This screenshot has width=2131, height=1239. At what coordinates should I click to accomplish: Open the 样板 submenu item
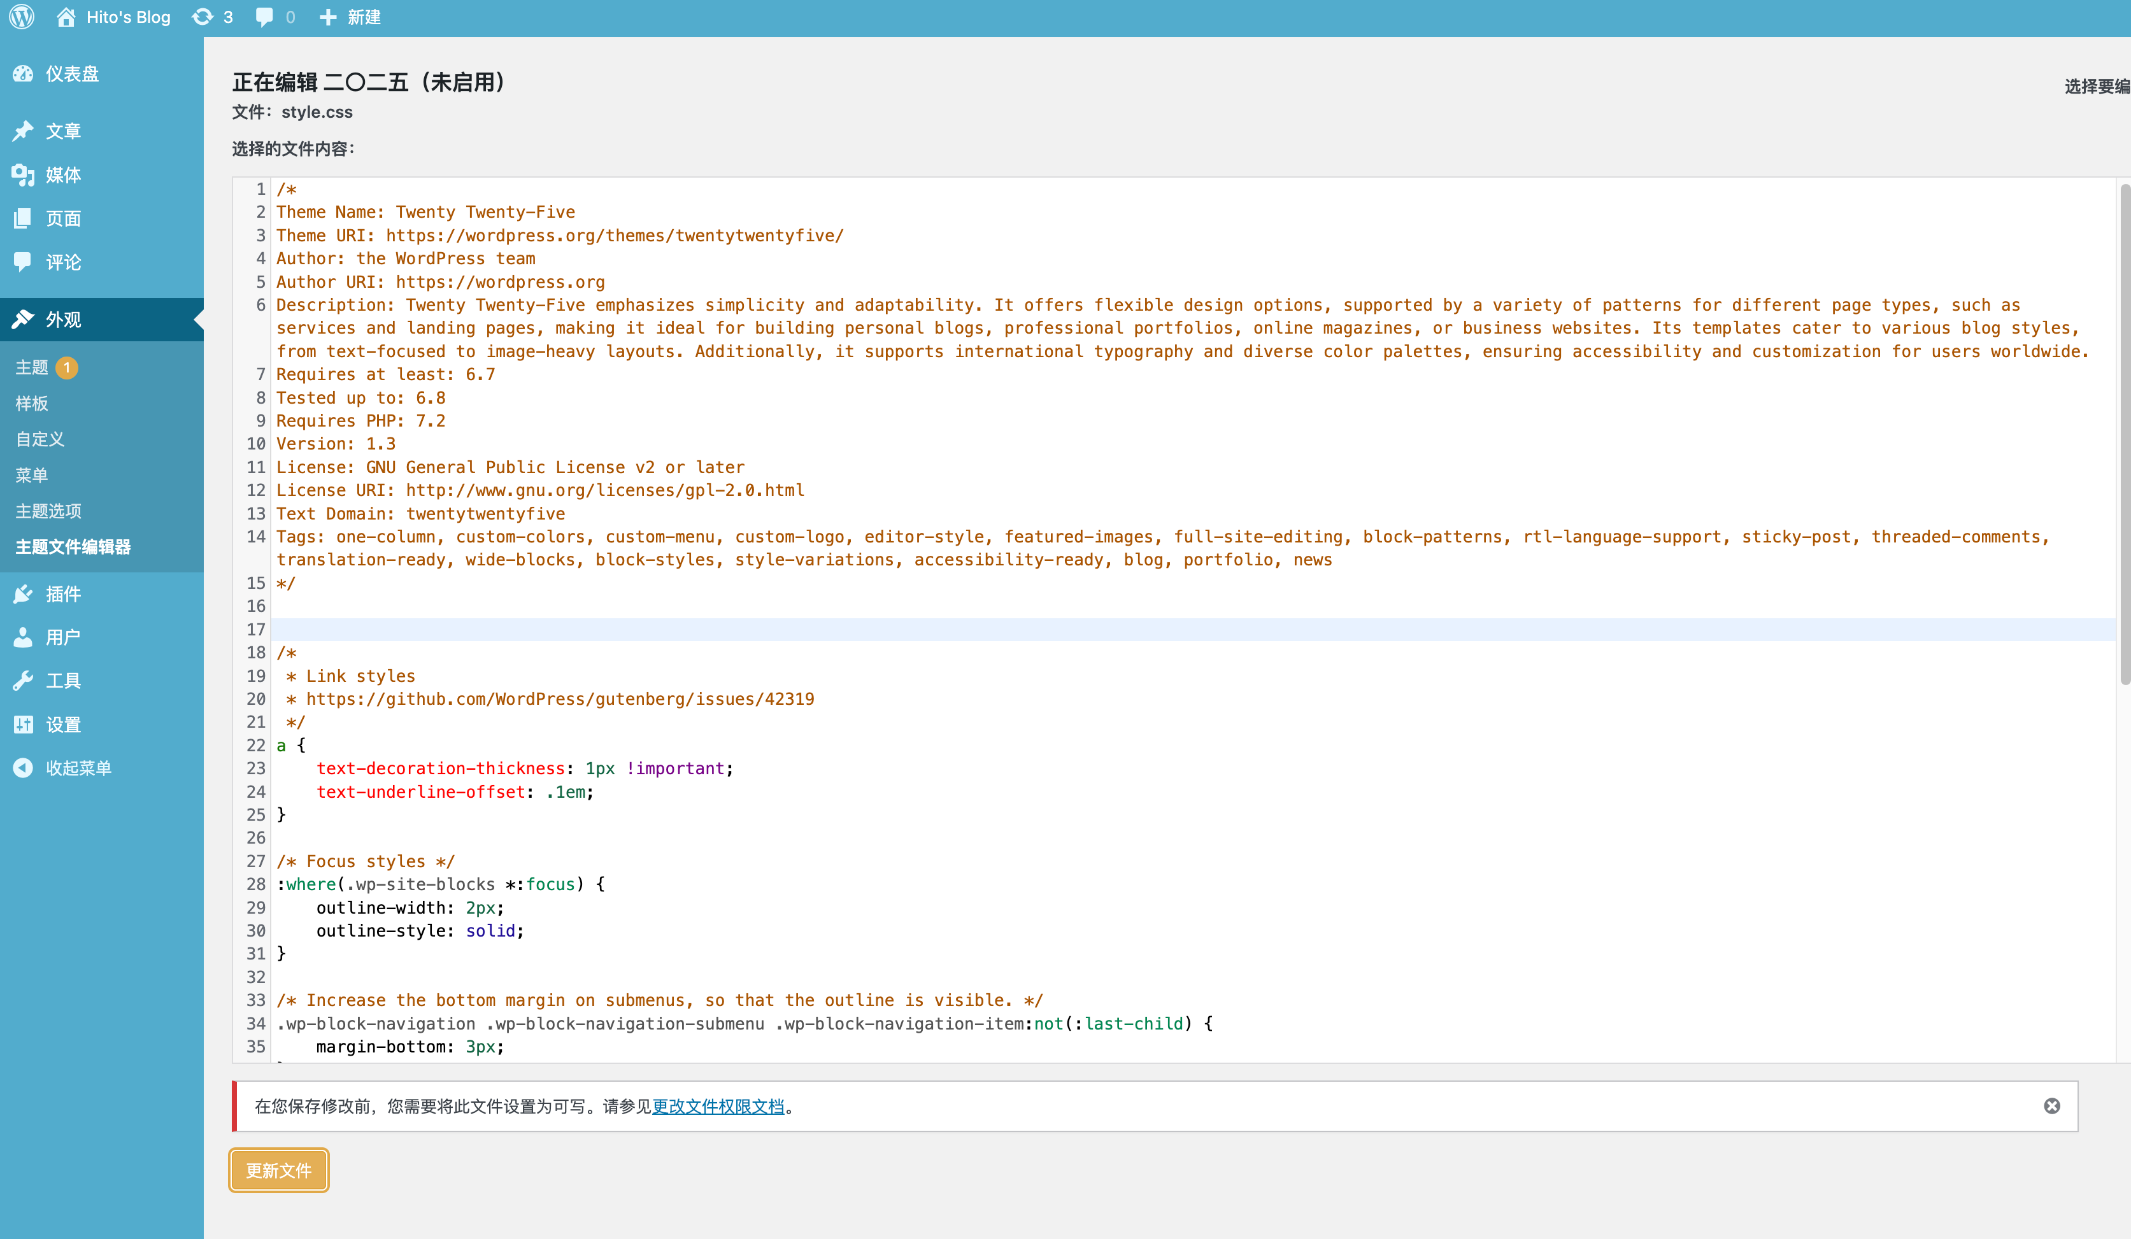pos(32,403)
